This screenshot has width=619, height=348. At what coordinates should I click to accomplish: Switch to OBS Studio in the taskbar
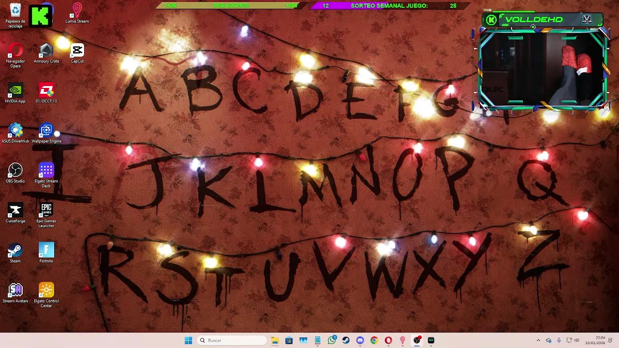417,340
